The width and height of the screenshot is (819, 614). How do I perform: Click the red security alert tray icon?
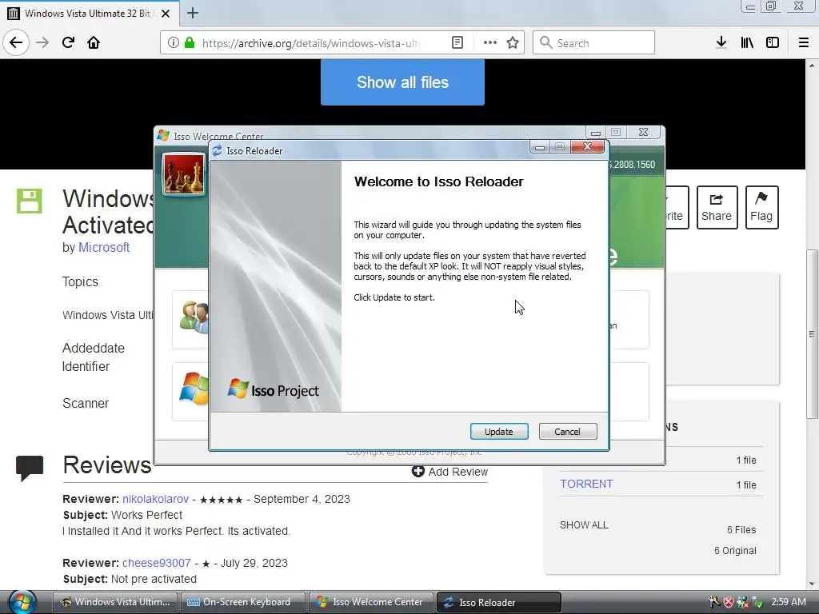coord(728,602)
